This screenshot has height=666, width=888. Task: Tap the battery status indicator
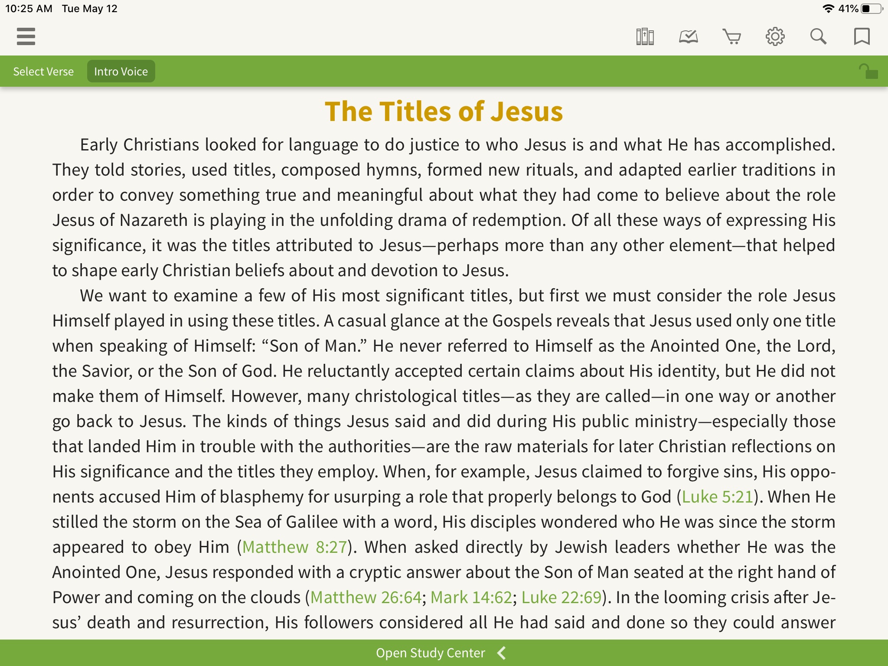pos(872,9)
